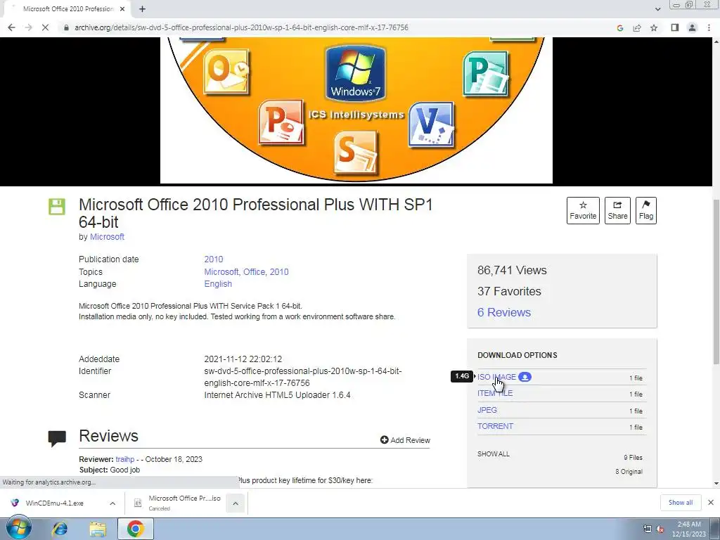Open the WinCDEmu-4.1.exe download item
Image resolution: width=720 pixels, height=540 pixels.
(54, 503)
